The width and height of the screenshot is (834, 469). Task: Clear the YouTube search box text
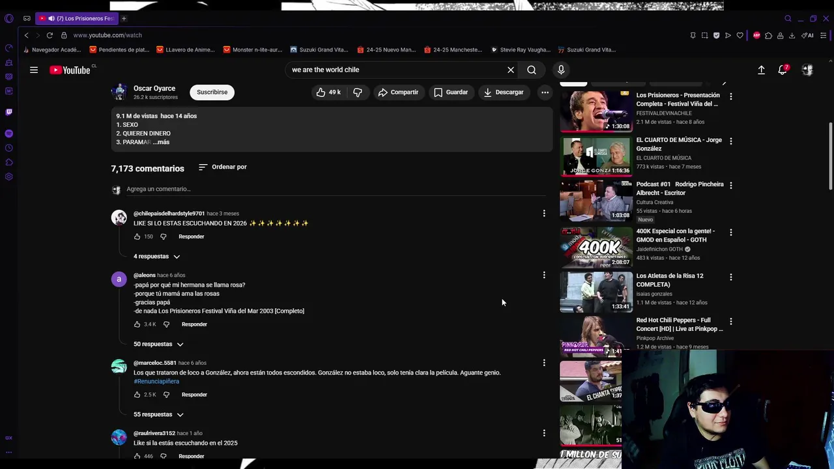click(x=511, y=70)
